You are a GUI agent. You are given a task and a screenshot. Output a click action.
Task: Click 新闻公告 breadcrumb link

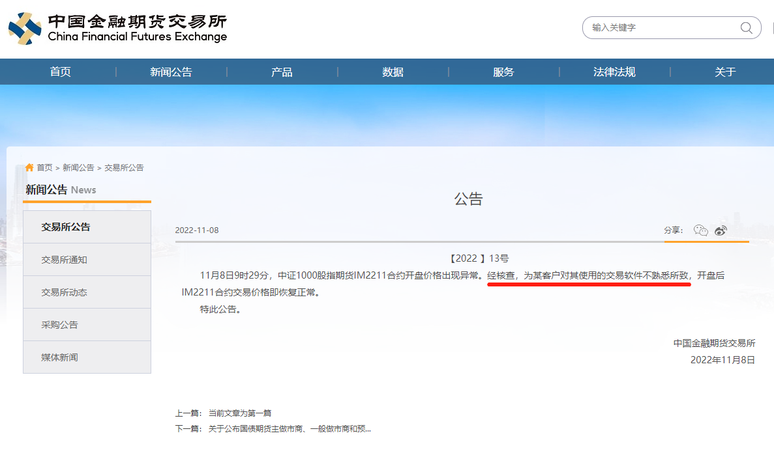(78, 167)
